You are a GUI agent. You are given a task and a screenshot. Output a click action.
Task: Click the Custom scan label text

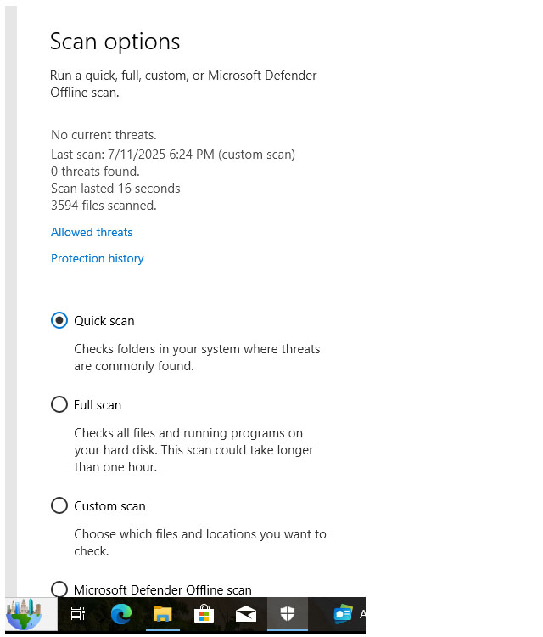coord(109,506)
